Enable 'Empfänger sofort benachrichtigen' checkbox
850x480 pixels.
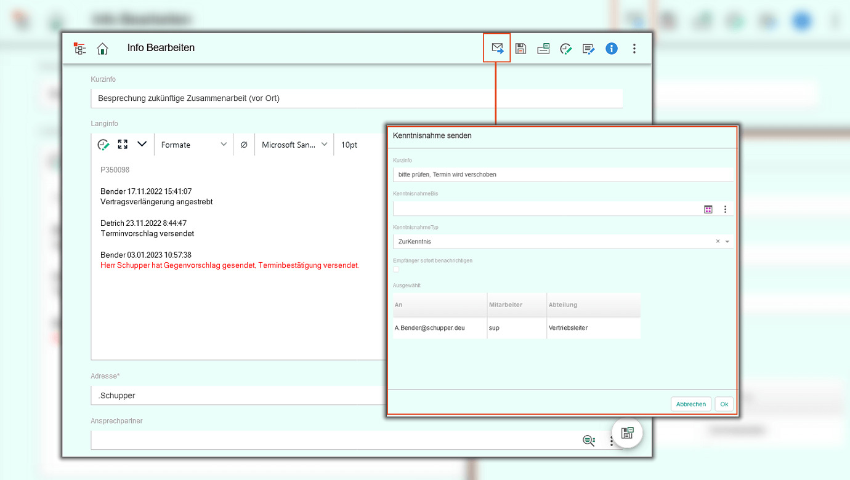(396, 269)
